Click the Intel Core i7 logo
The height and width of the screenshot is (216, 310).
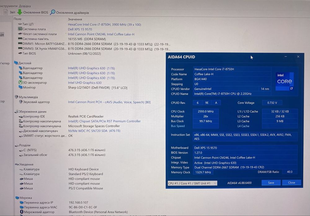pyautogui.click(x=285, y=81)
